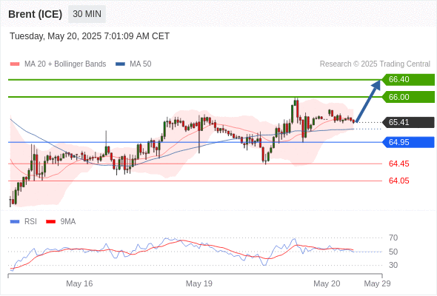The image size is (437, 296).
Task: Click the 65.41 current price tag
Action: coord(408,122)
